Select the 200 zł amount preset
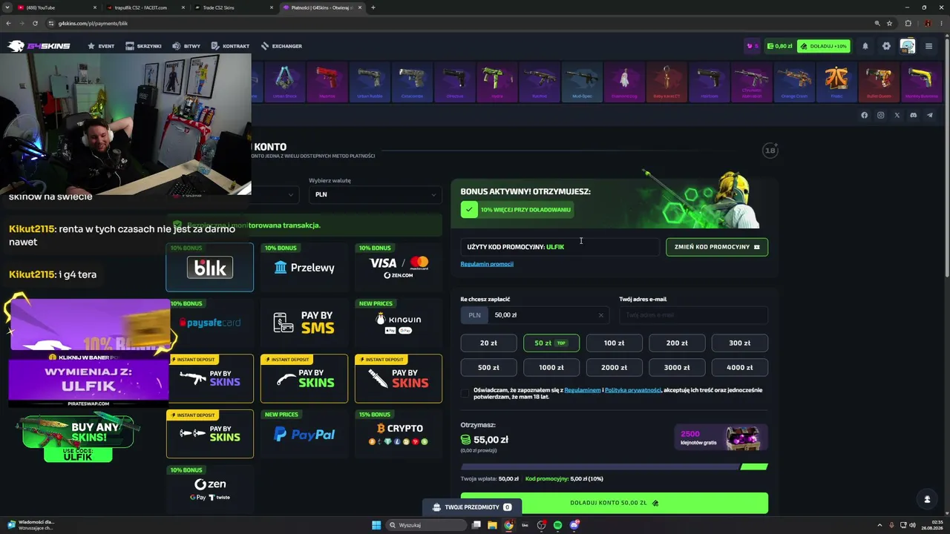This screenshot has width=950, height=534. [x=677, y=343]
